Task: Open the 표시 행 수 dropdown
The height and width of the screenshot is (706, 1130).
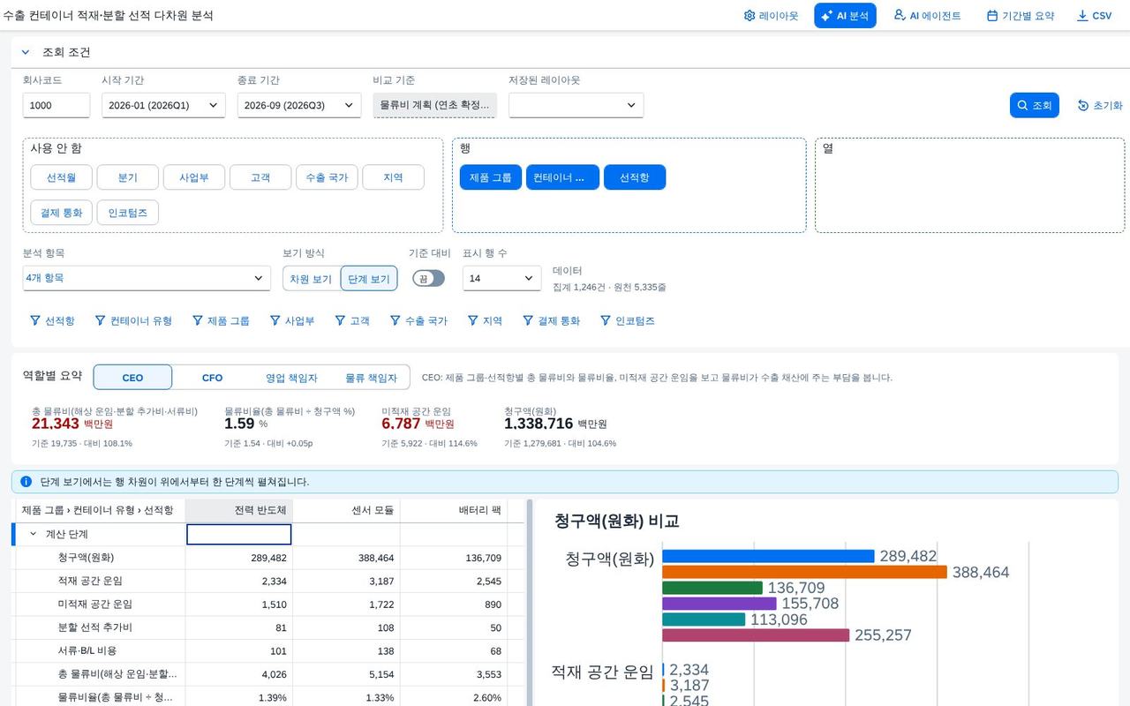Action: (x=501, y=278)
